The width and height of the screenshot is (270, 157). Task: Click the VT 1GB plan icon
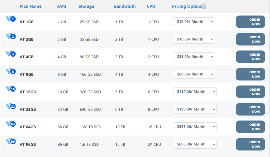pyautogui.click(x=11, y=19)
